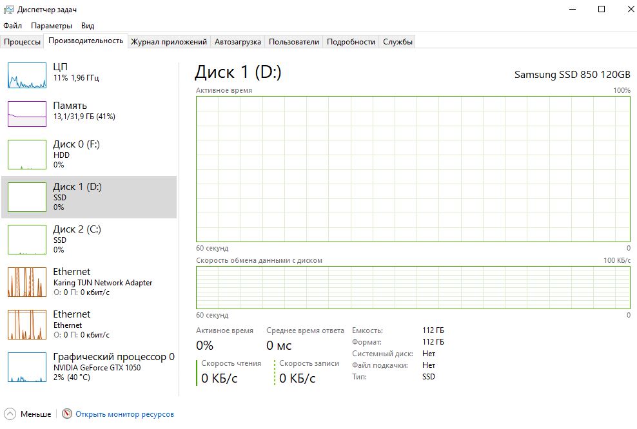Switch to the Службы tab
Viewport: 637px width, 429px height.
pyautogui.click(x=398, y=42)
